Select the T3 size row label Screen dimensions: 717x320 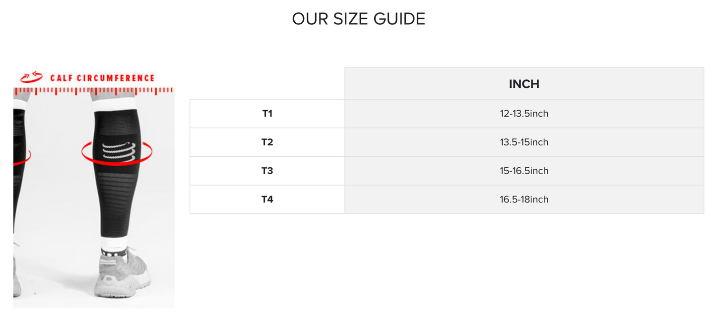tap(267, 171)
